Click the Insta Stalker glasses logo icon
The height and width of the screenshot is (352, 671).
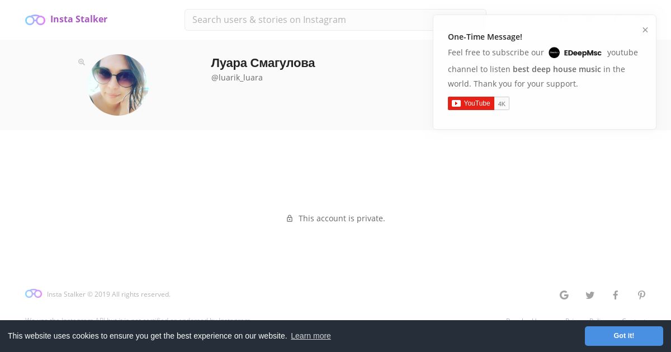pyautogui.click(x=35, y=20)
